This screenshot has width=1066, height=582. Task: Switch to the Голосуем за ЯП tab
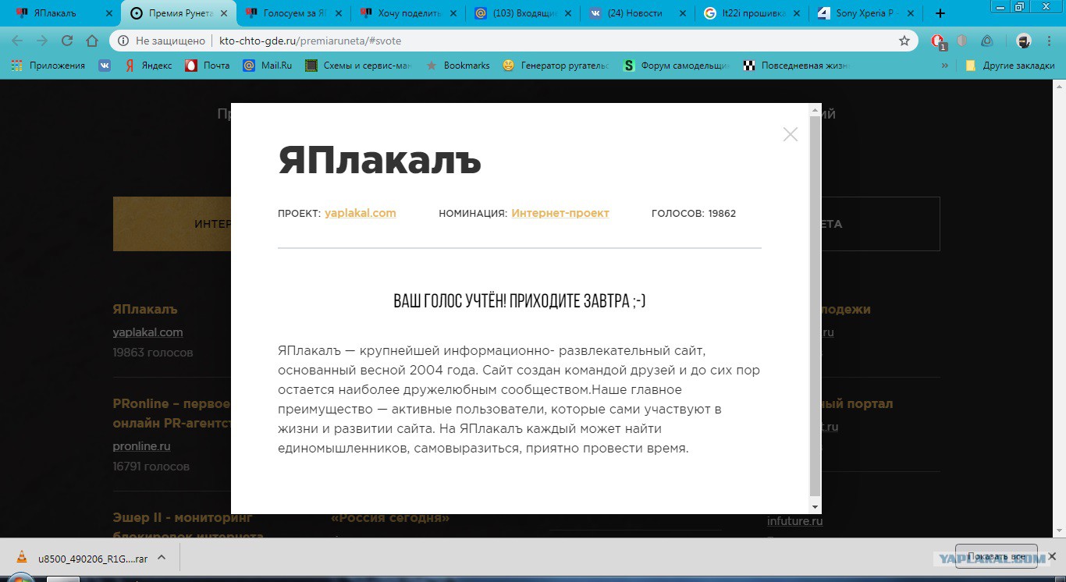point(294,13)
